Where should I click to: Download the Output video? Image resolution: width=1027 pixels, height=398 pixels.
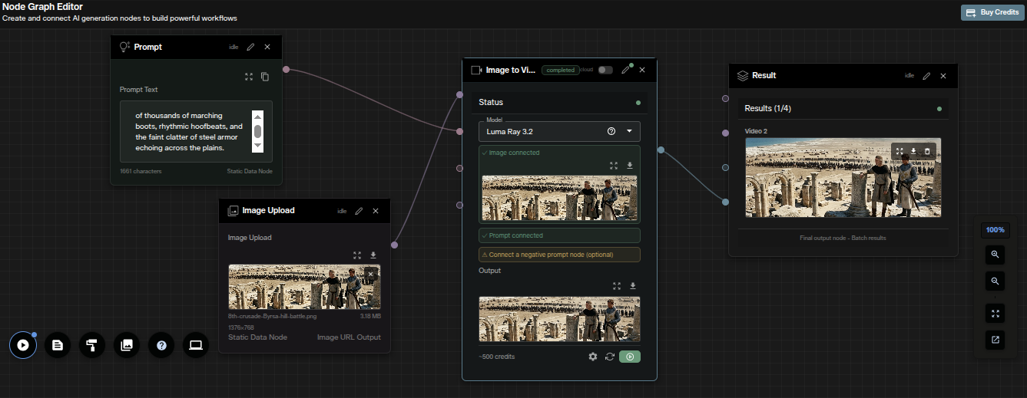633,286
